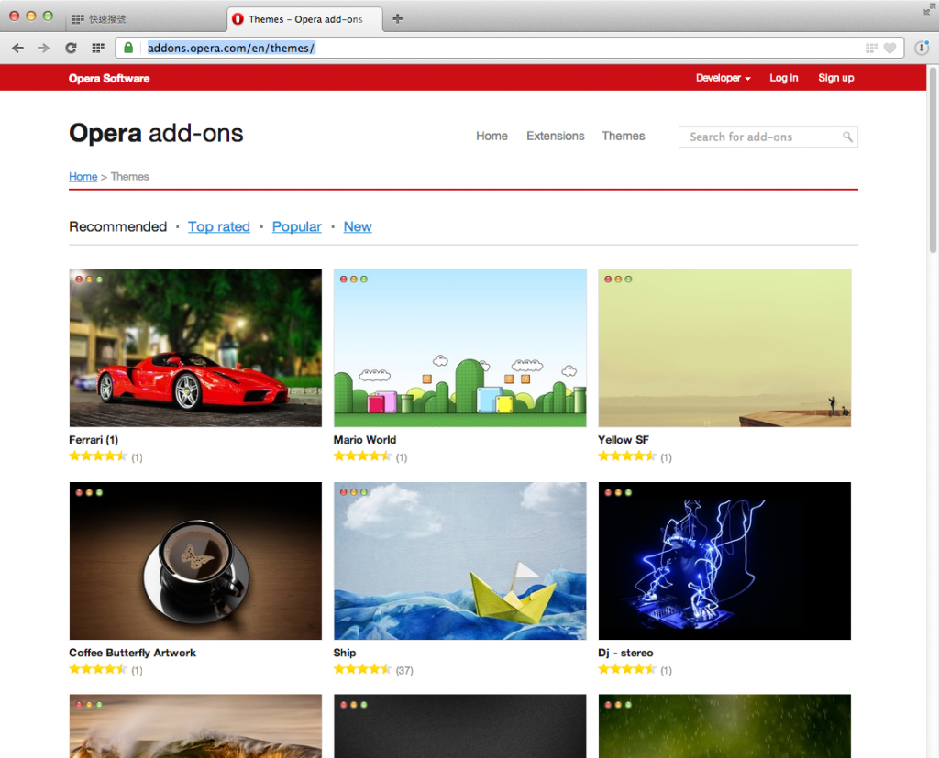Viewport: 939px width, 758px height.
Task: Select Extensions in the site navigation
Action: pyautogui.click(x=555, y=136)
